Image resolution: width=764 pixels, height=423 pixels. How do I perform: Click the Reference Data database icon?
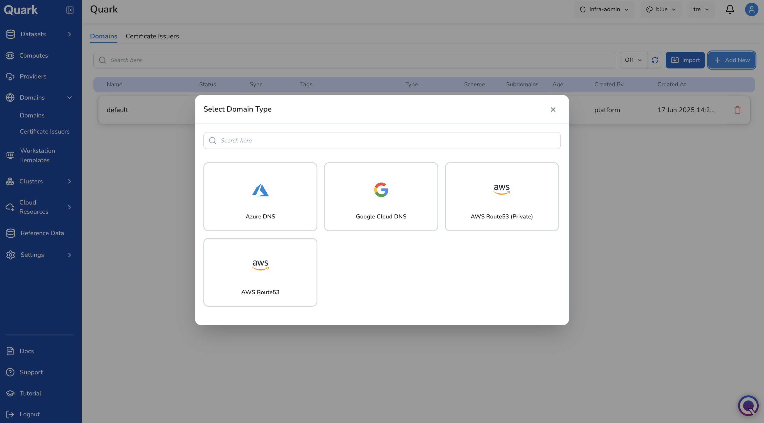pyautogui.click(x=10, y=233)
